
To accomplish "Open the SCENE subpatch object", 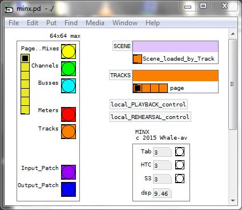I will coord(122,46).
